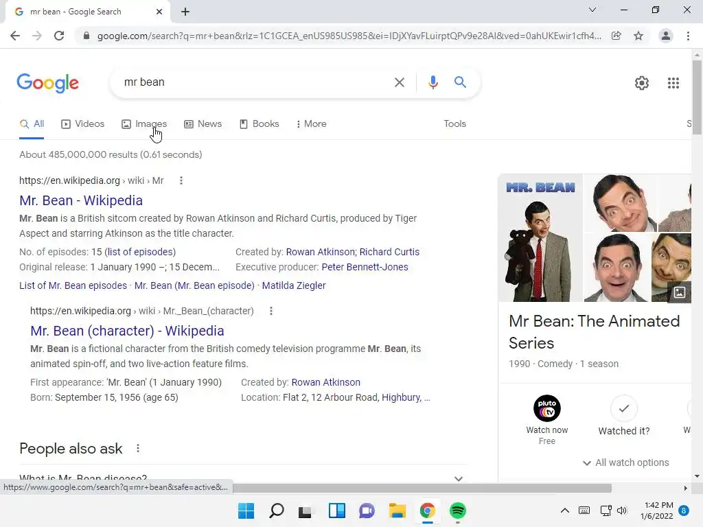Switch to the Images tab
The height and width of the screenshot is (527, 703).
pos(144,124)
